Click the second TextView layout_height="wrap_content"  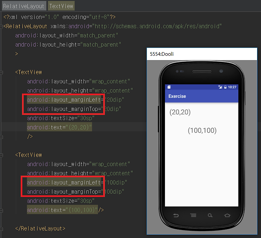[x=80, y=174]
